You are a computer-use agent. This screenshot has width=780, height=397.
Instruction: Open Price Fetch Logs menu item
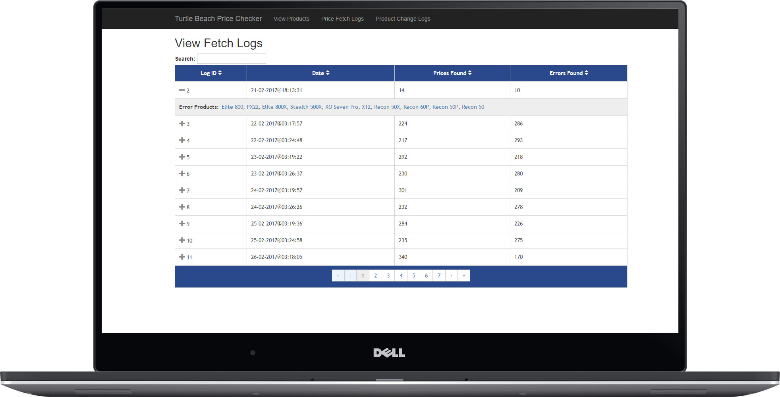coord(342,19)
